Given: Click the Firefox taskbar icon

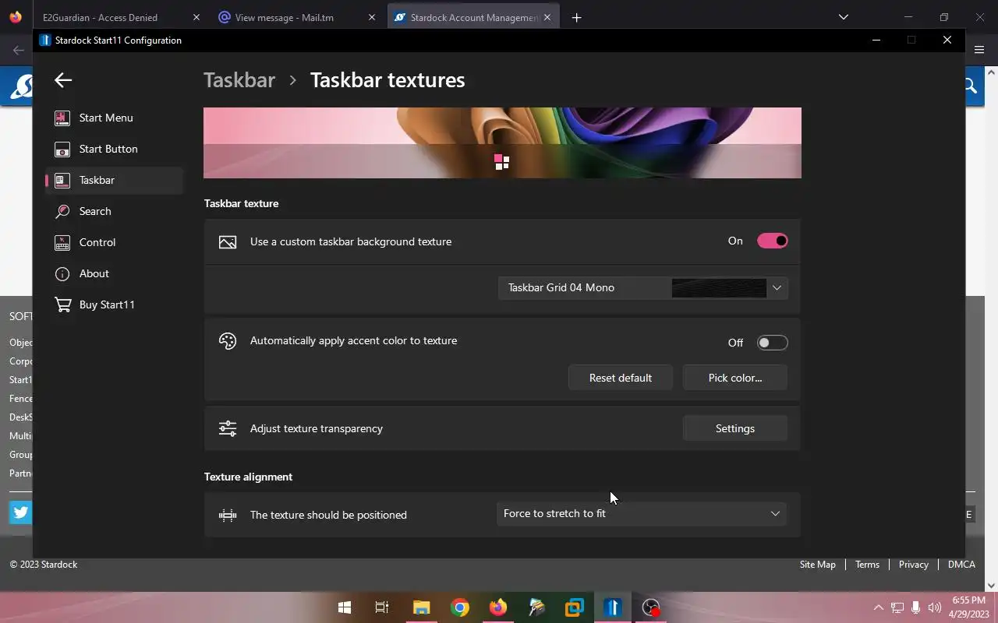Looking at the screenshot, I should coord(497,607).
